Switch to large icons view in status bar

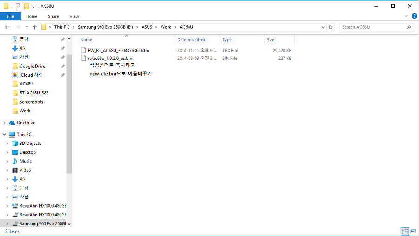pyautogui.click(x=413, y=231)
